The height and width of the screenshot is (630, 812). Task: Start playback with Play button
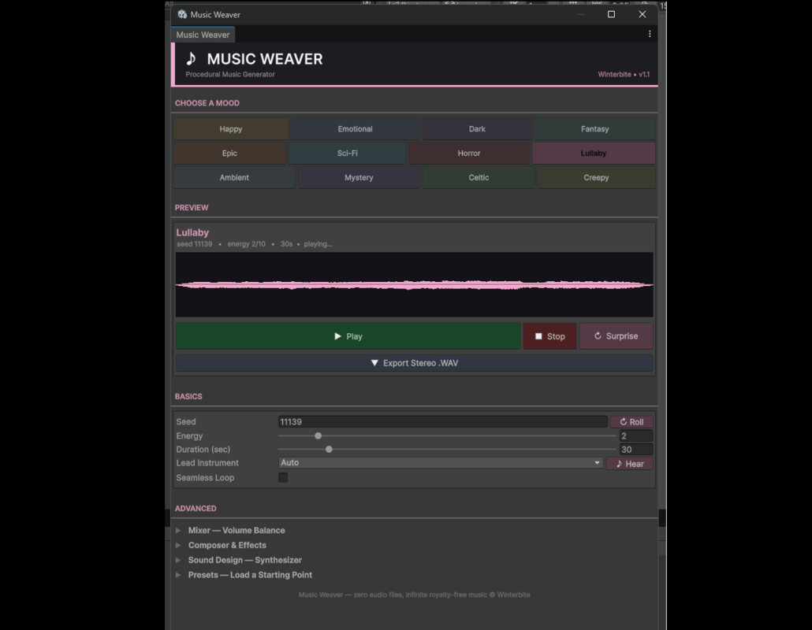tap(348, 336)
